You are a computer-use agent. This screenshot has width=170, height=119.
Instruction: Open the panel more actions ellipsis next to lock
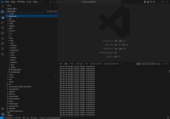(x=162, y=64)
